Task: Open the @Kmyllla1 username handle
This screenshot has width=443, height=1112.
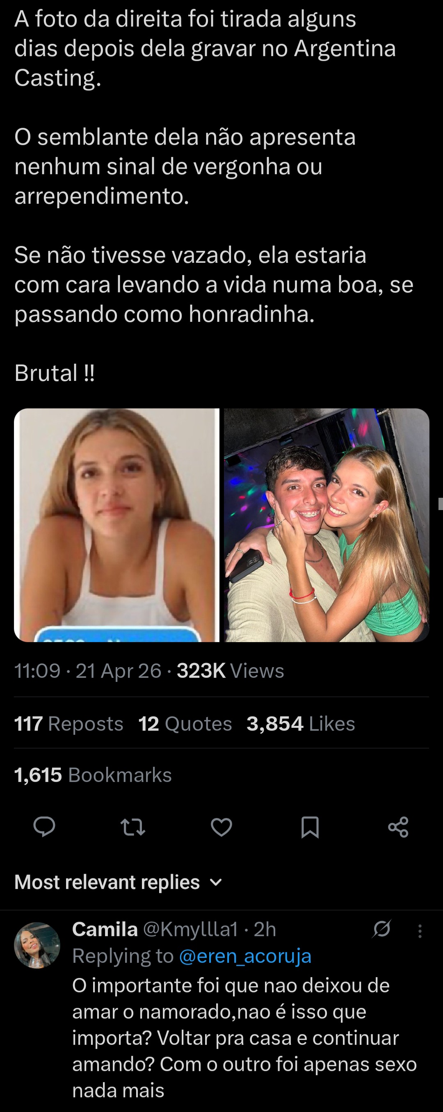Action: click(190, 929)
